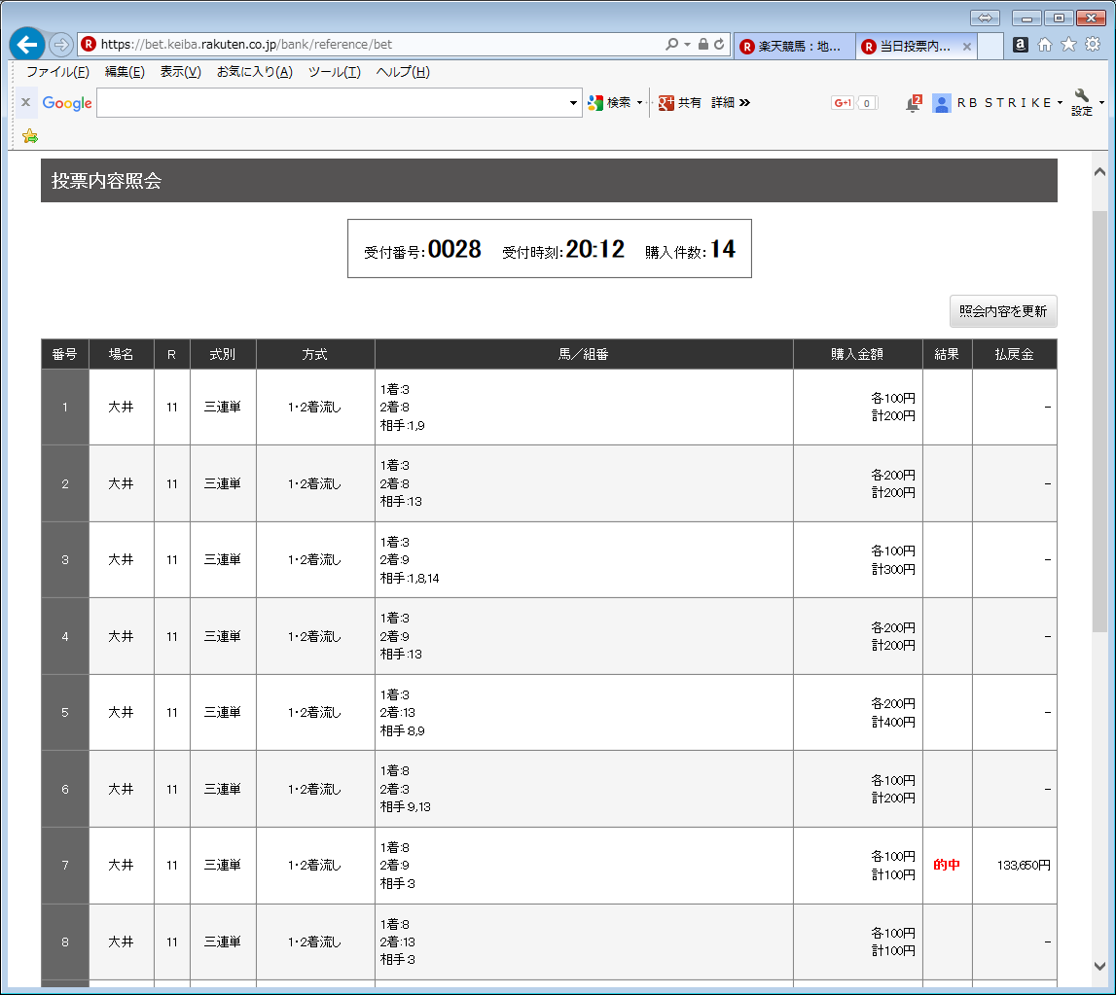The height and width of the screenshot is (995, 1116).
Task: Open the 設定 wrench settings icon
Action: (x=1082, y=103)
